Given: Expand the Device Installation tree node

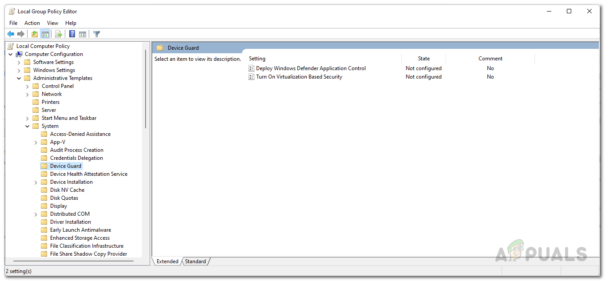Looking at the screenshot, I should 36,182.
